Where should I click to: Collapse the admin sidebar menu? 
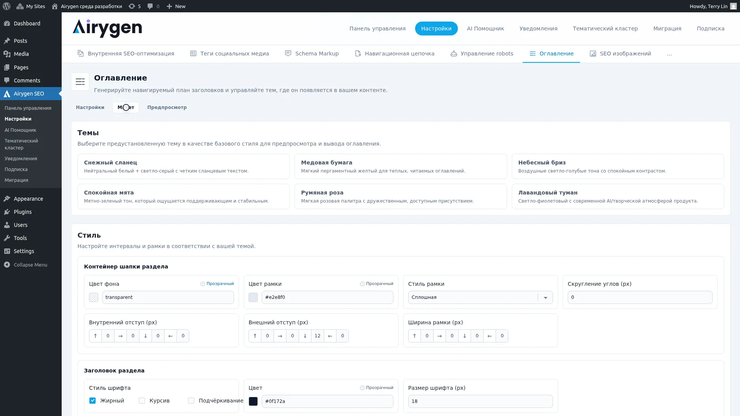coord(31,265)
